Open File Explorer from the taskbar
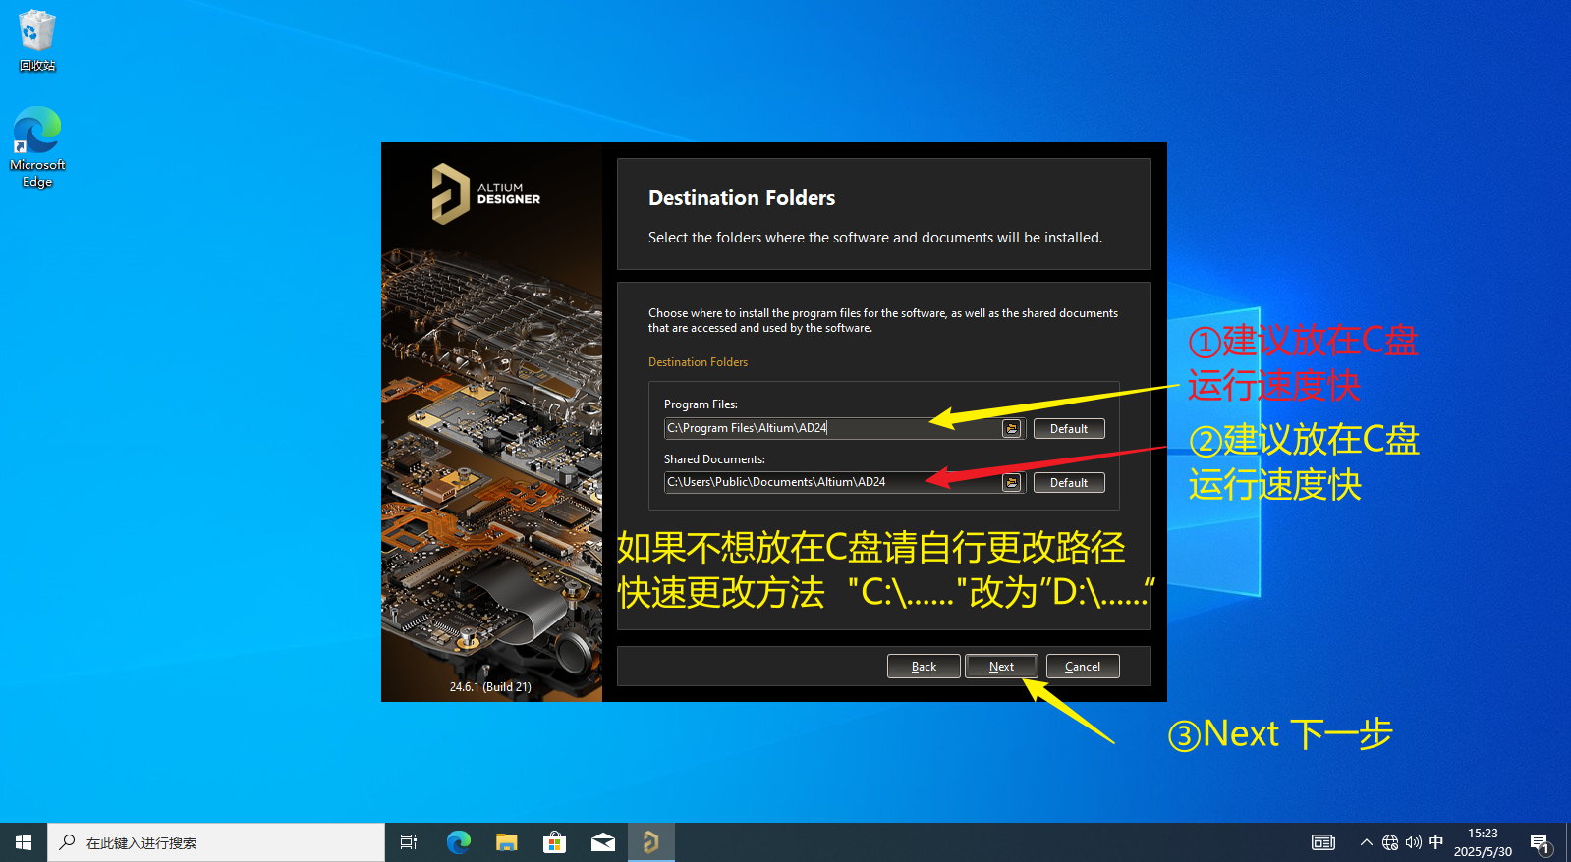1571x862 pixels. pyautogui.click(x=506, y=842)
